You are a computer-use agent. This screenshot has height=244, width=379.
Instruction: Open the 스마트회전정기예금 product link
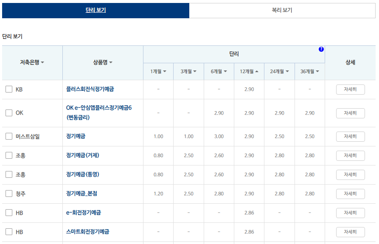(87, 232)
